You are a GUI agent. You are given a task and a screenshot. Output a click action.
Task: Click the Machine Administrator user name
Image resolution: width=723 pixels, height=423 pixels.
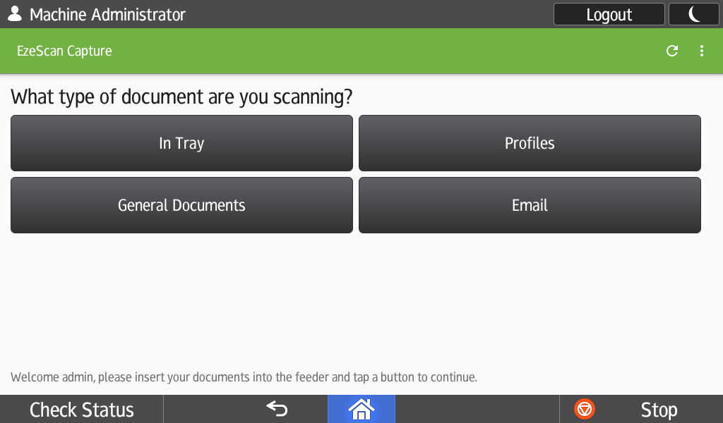click(107, 14)
